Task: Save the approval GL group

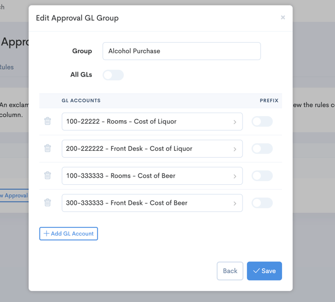Action: (x=264, y=271)
